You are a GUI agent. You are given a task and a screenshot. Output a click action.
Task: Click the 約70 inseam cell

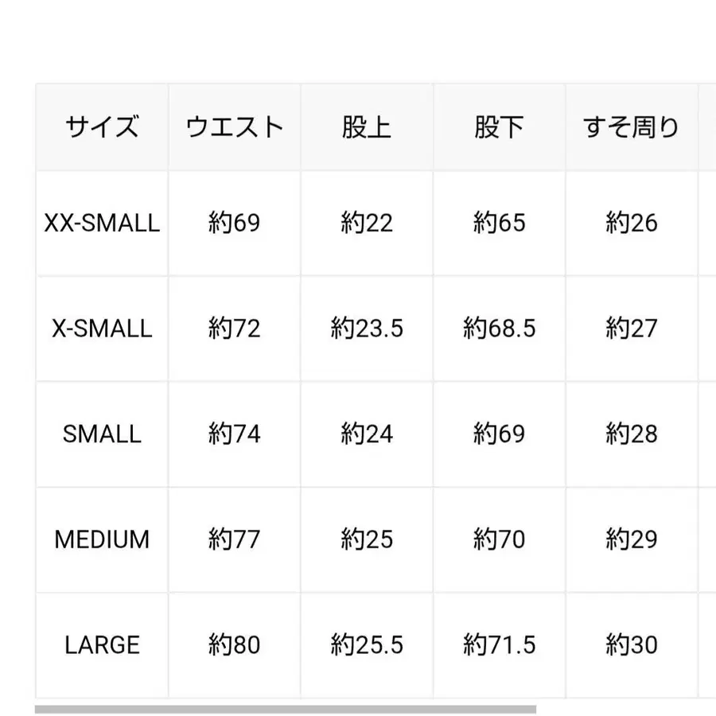(x=499, y=539)
